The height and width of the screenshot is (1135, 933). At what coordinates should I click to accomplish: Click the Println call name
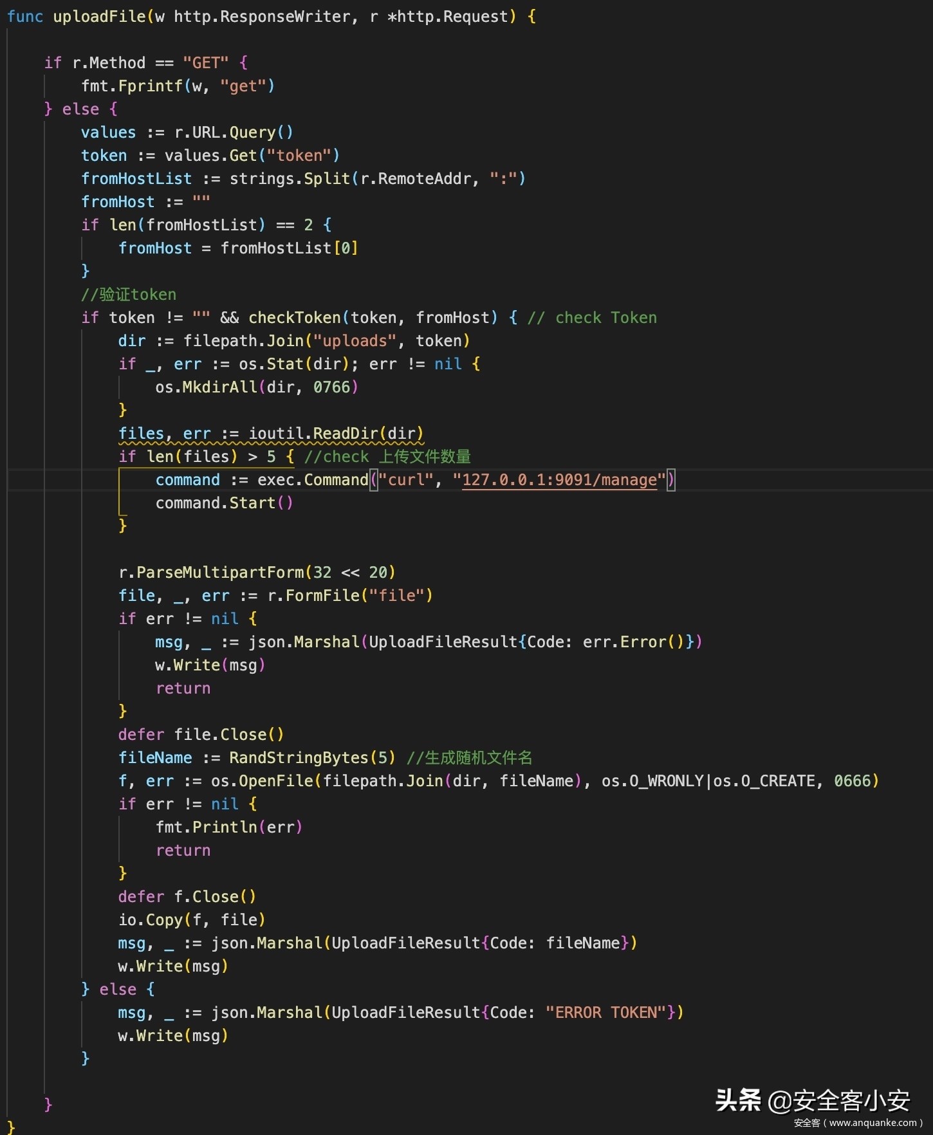225,827
